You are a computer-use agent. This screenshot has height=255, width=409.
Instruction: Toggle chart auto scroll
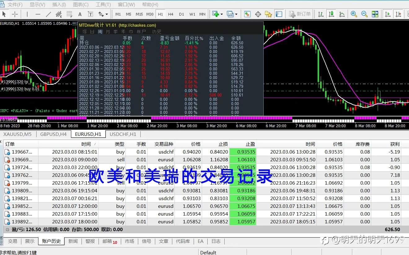click(x=388, y=14)
